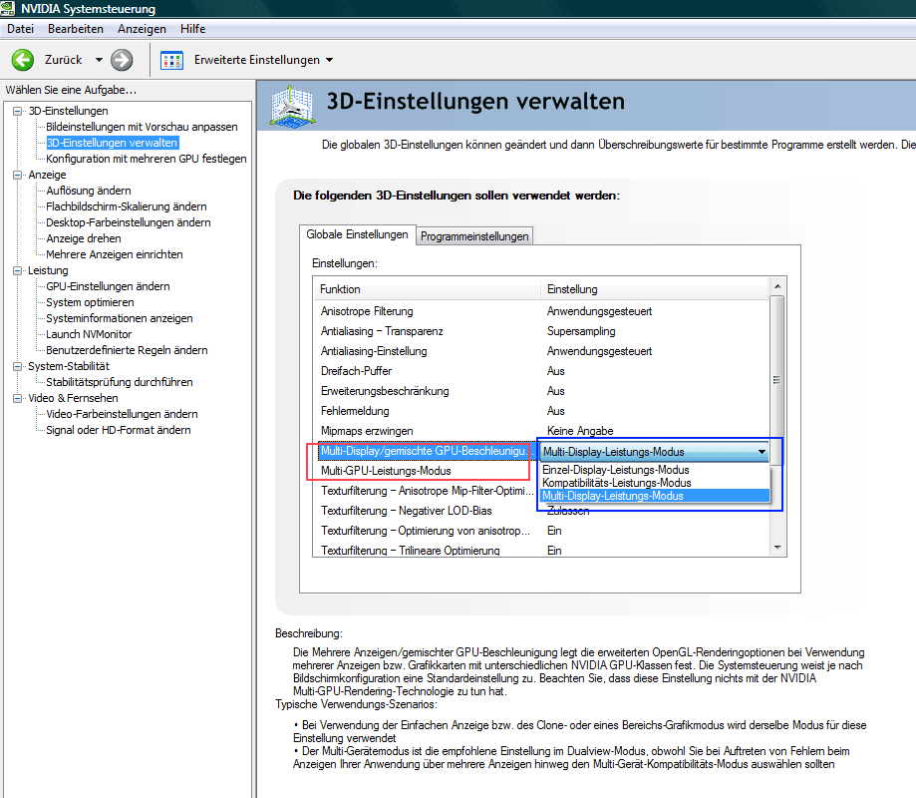Click the Einstellung column header
This screenshot has height=798, width=916.
tap(654, 289)
